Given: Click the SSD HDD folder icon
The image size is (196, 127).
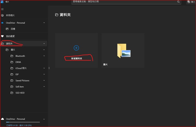Looking at the screenshot, I should (x=12, y=93).
